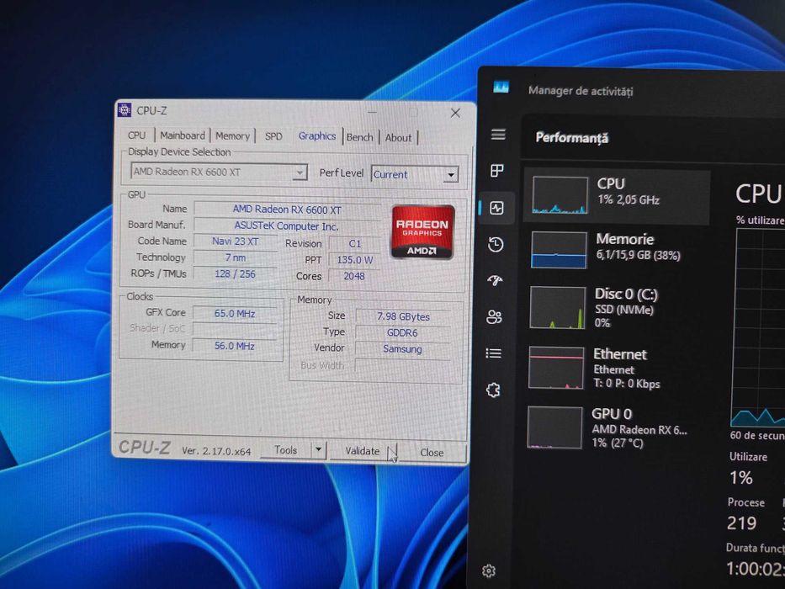This screenshot has width=785, height=589.
Task: Open Processes page icon in Task Manager sidebar
Action: tap(496, 171)
